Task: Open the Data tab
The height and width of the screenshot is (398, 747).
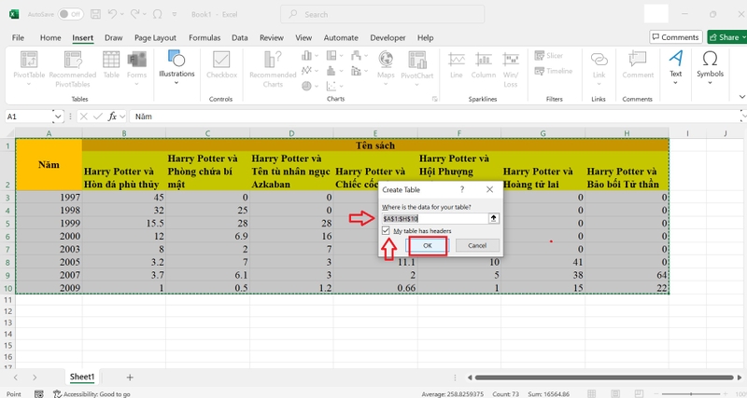Action: coord(240,37)
